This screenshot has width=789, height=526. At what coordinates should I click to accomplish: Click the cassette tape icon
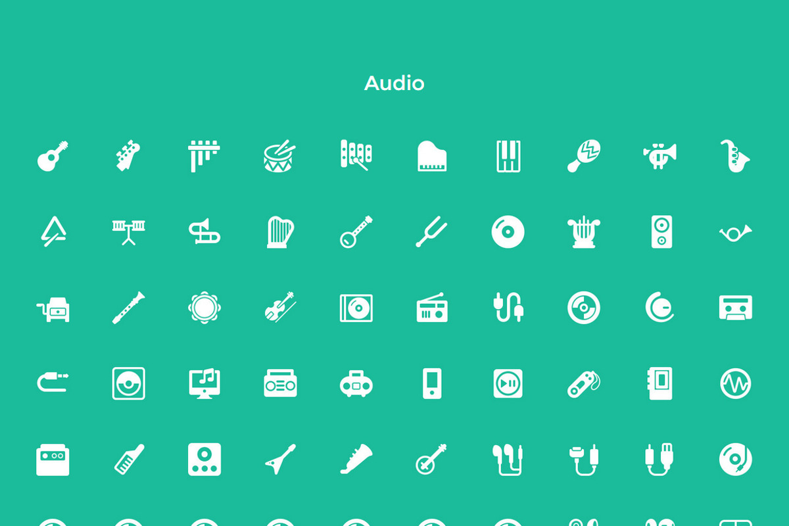[x=735, y=307]
